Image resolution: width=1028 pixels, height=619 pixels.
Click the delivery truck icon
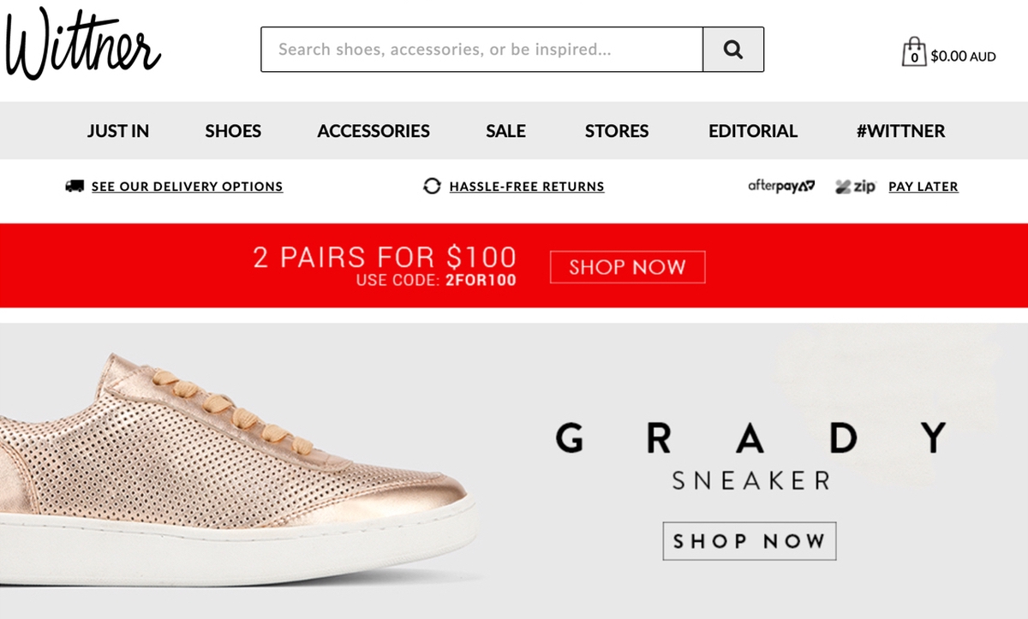point(75,186)
